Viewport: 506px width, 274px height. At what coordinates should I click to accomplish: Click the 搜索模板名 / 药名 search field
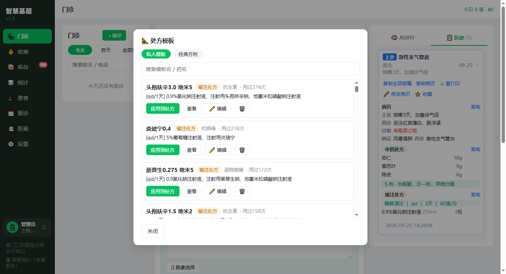tap(250, 69)
